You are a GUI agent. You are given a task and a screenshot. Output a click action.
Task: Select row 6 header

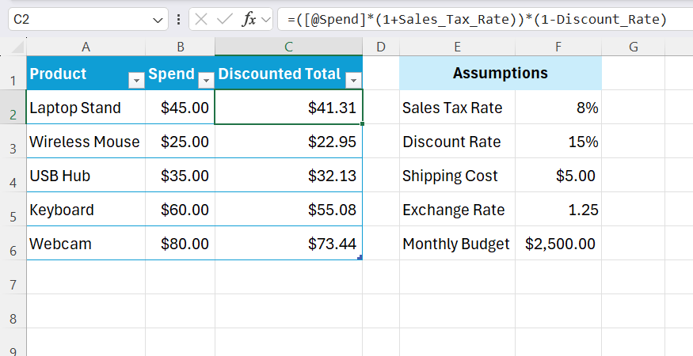click(x=13, y=244)
